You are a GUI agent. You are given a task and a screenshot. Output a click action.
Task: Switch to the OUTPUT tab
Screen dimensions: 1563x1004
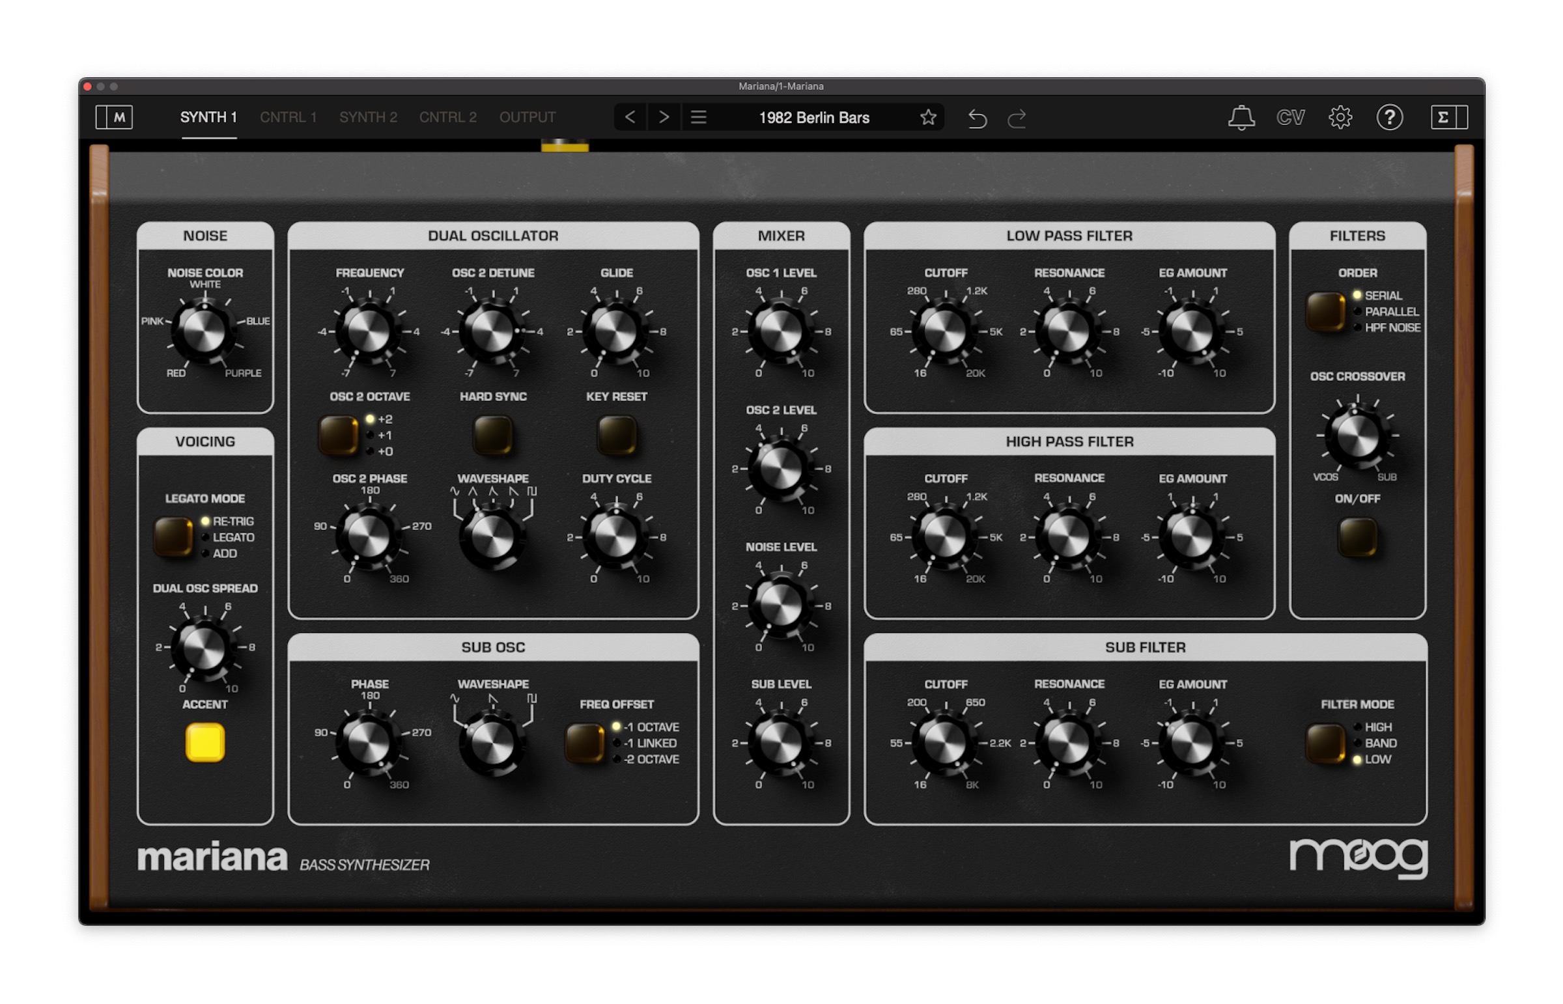(x=527, y=117)
